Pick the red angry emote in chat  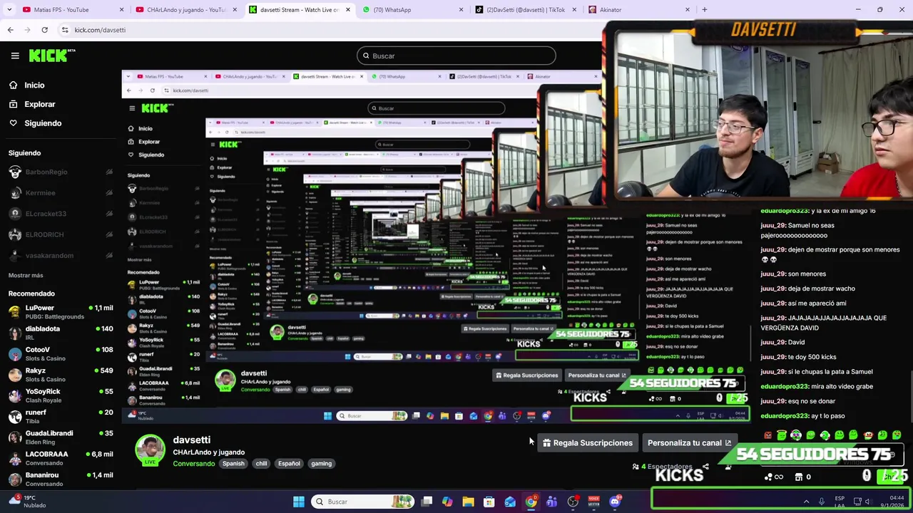[x=767, y=435]
